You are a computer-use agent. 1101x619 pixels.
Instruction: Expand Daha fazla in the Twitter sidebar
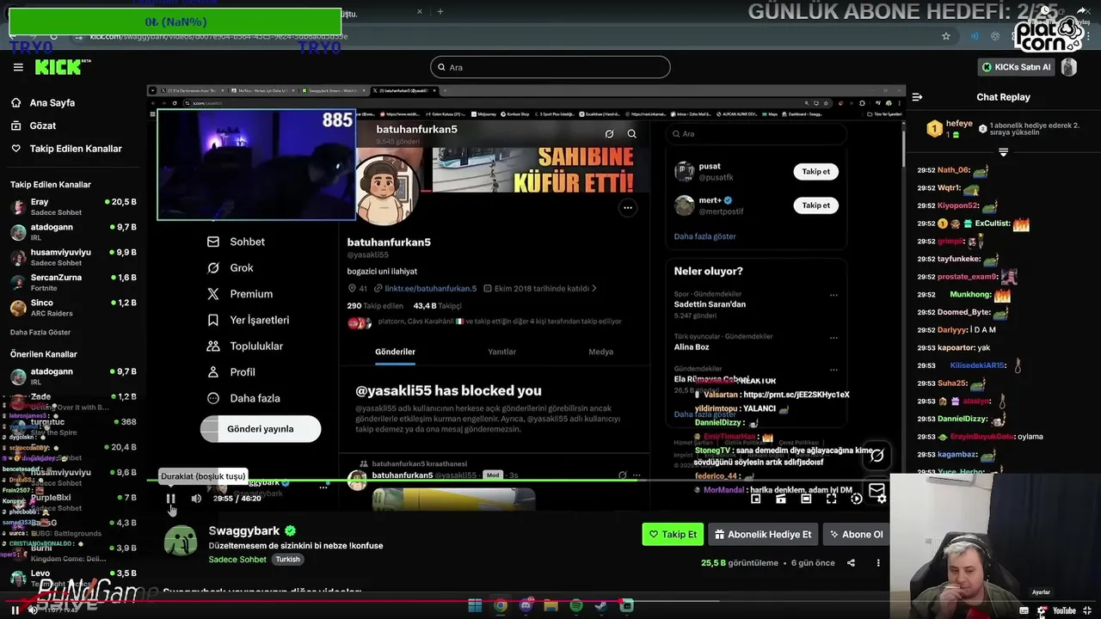(243, 398)
